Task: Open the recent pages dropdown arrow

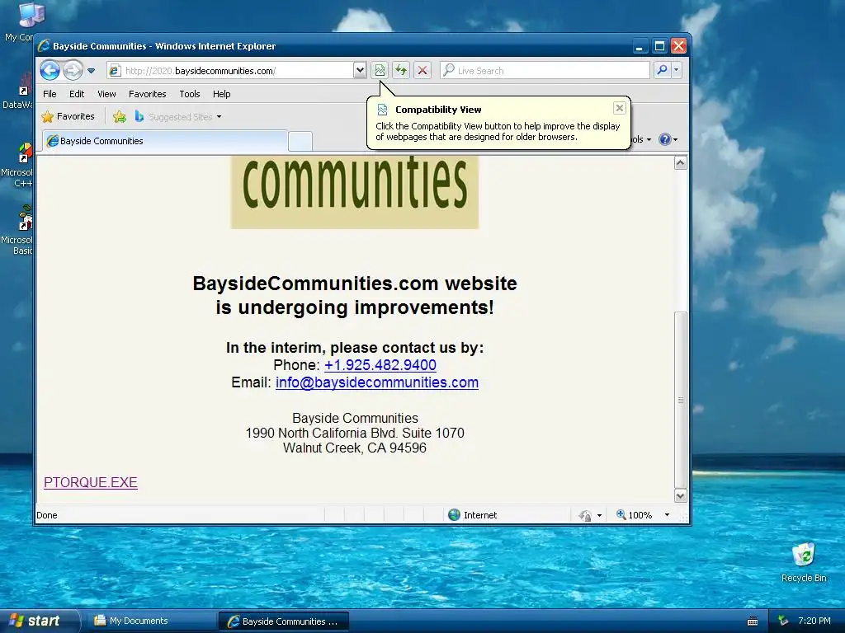Action: coord(91,71)
